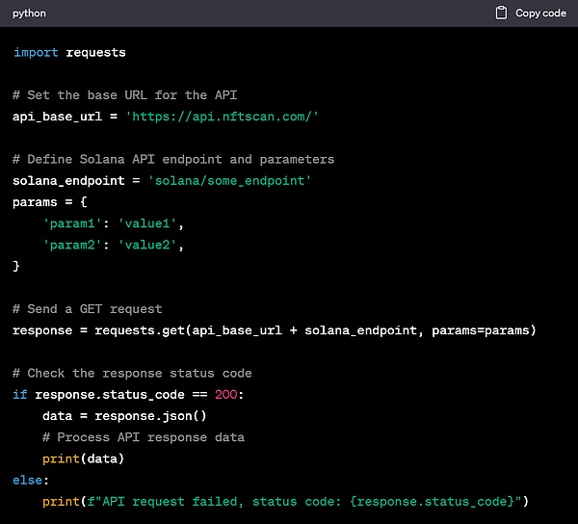Click the 'param2' dictionary key
The height and width of the screenshot is (524, 578).
(72, 245)
